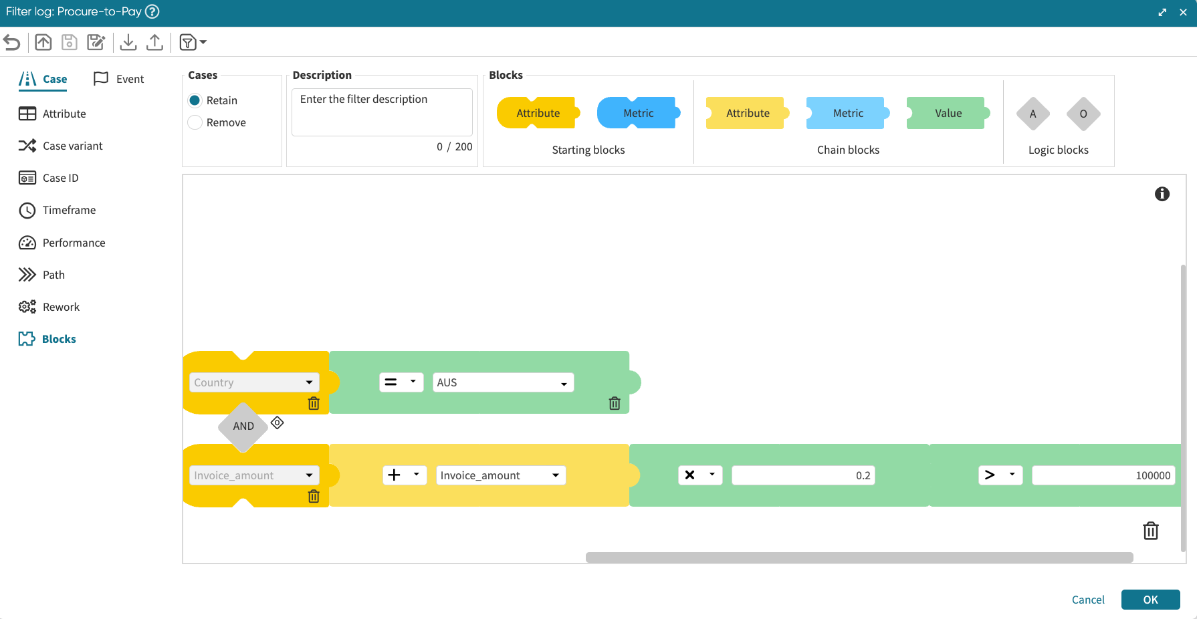This screenshot has width=1197, height=619.
Task: Click the info icon in canvas
Action: 1162,194
